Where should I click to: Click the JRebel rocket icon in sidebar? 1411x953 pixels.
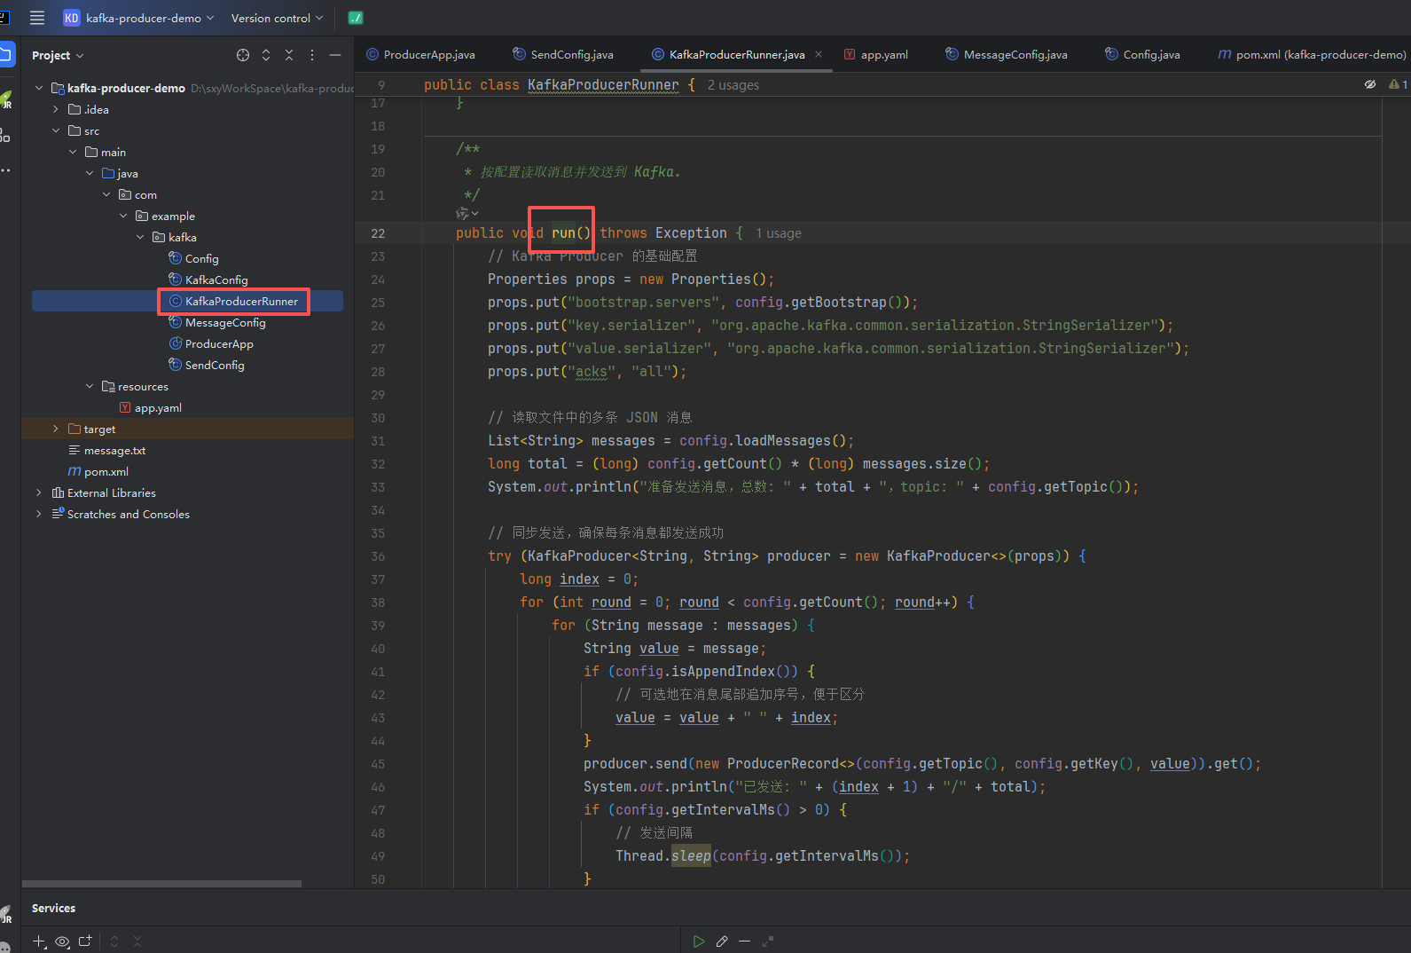click(6, 98)
